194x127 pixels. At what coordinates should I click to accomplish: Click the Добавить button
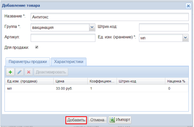click(x=76, y=120)
